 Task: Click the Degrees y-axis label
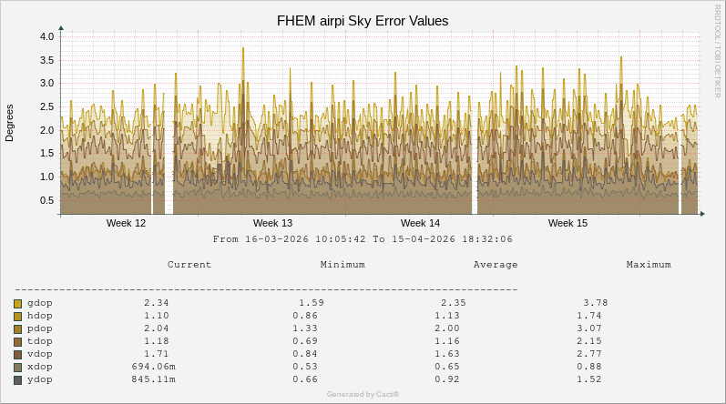[10, 123]
